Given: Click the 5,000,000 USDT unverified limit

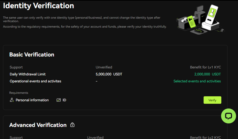Looking at the screenshot, I should (x=109, y=74).
